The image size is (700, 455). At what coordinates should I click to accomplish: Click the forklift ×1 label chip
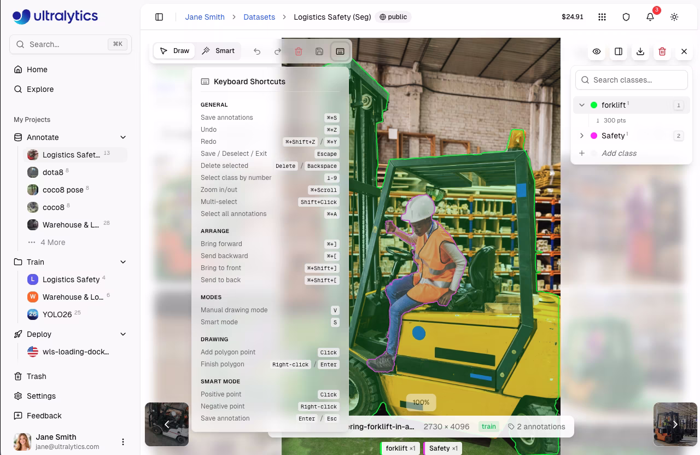pos(400,448)
